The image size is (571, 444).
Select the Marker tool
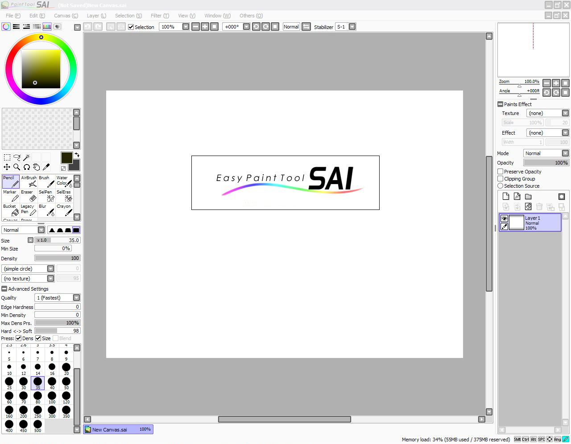[x=11, y=196]
